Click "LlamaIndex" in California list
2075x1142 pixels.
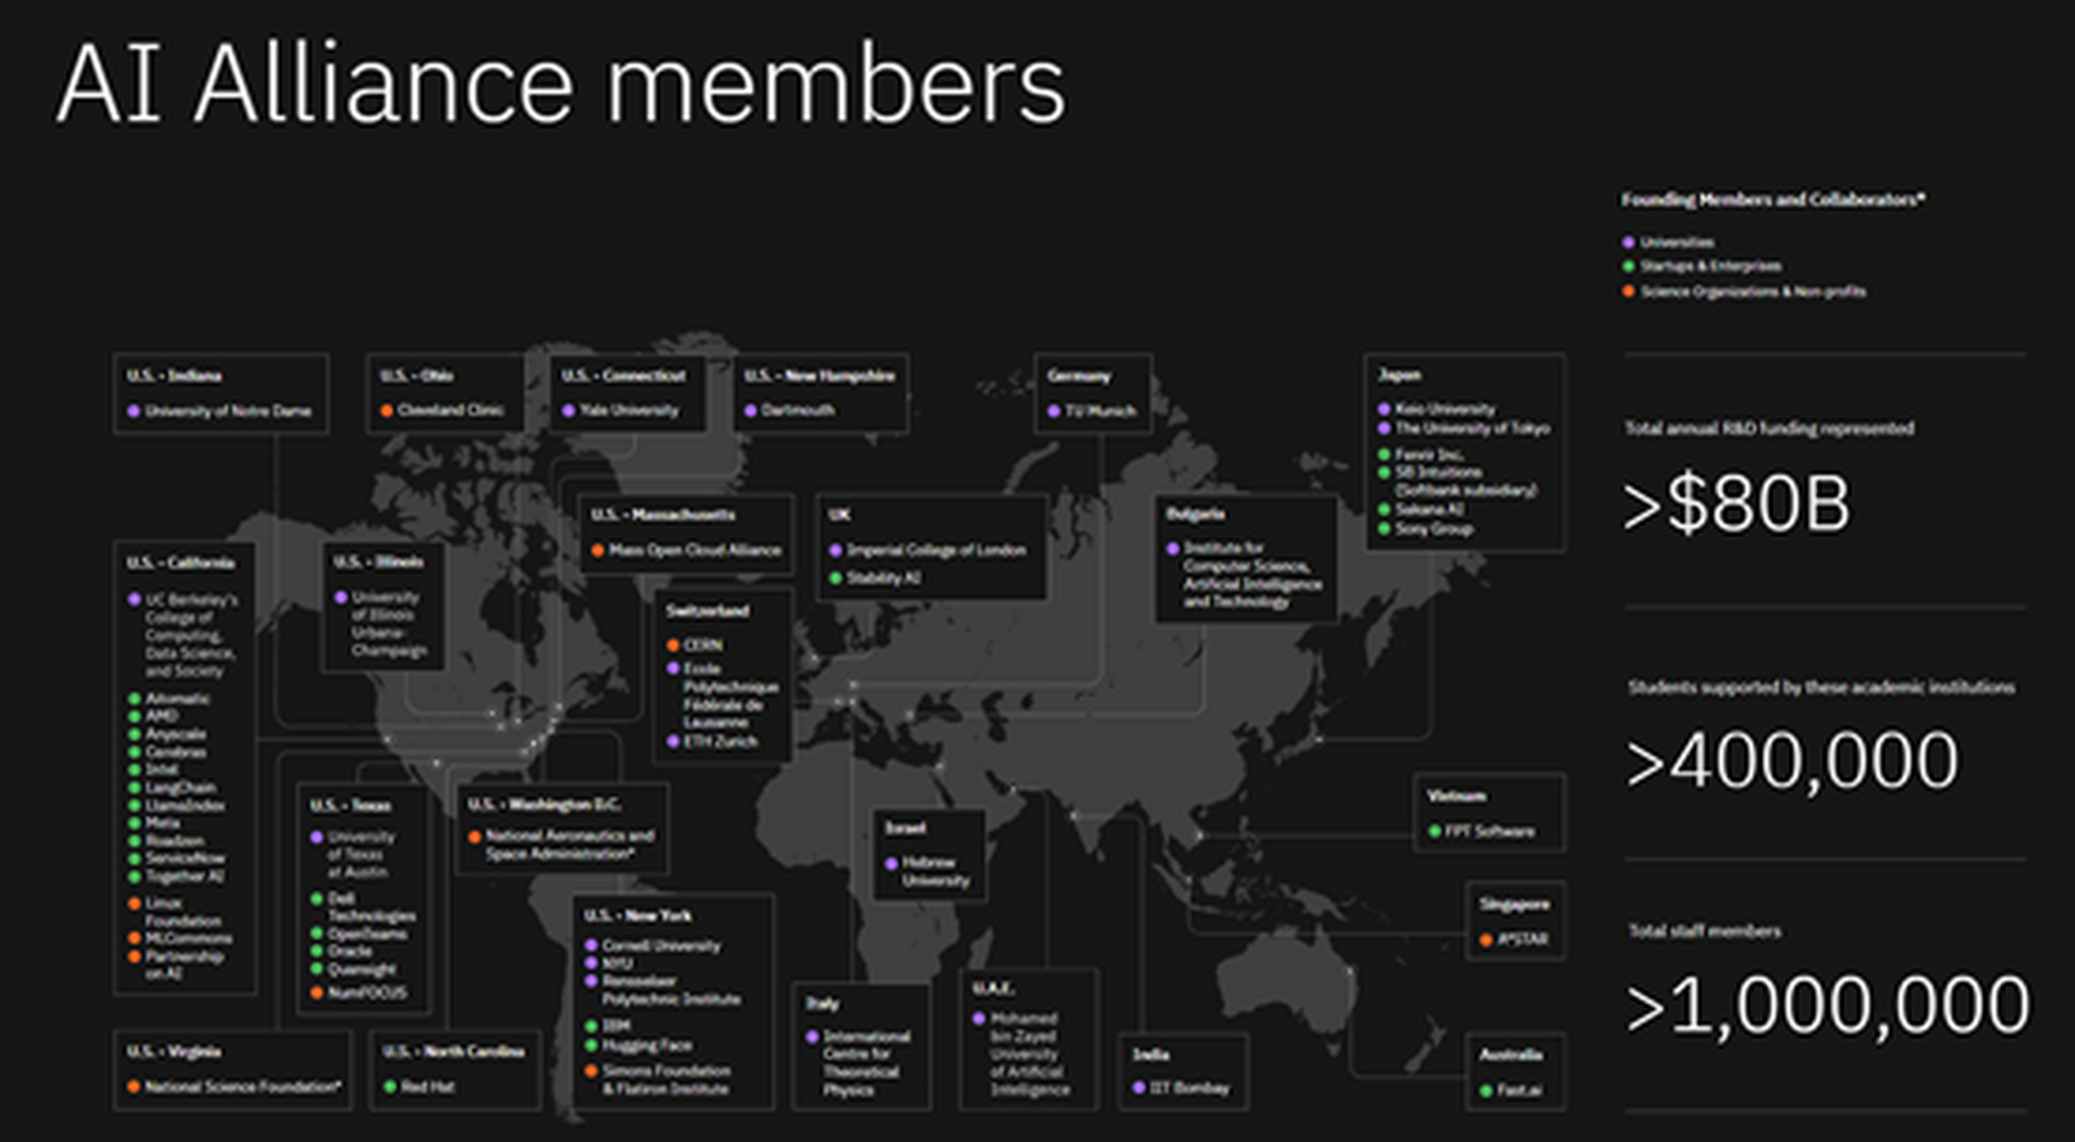(186, 806)
